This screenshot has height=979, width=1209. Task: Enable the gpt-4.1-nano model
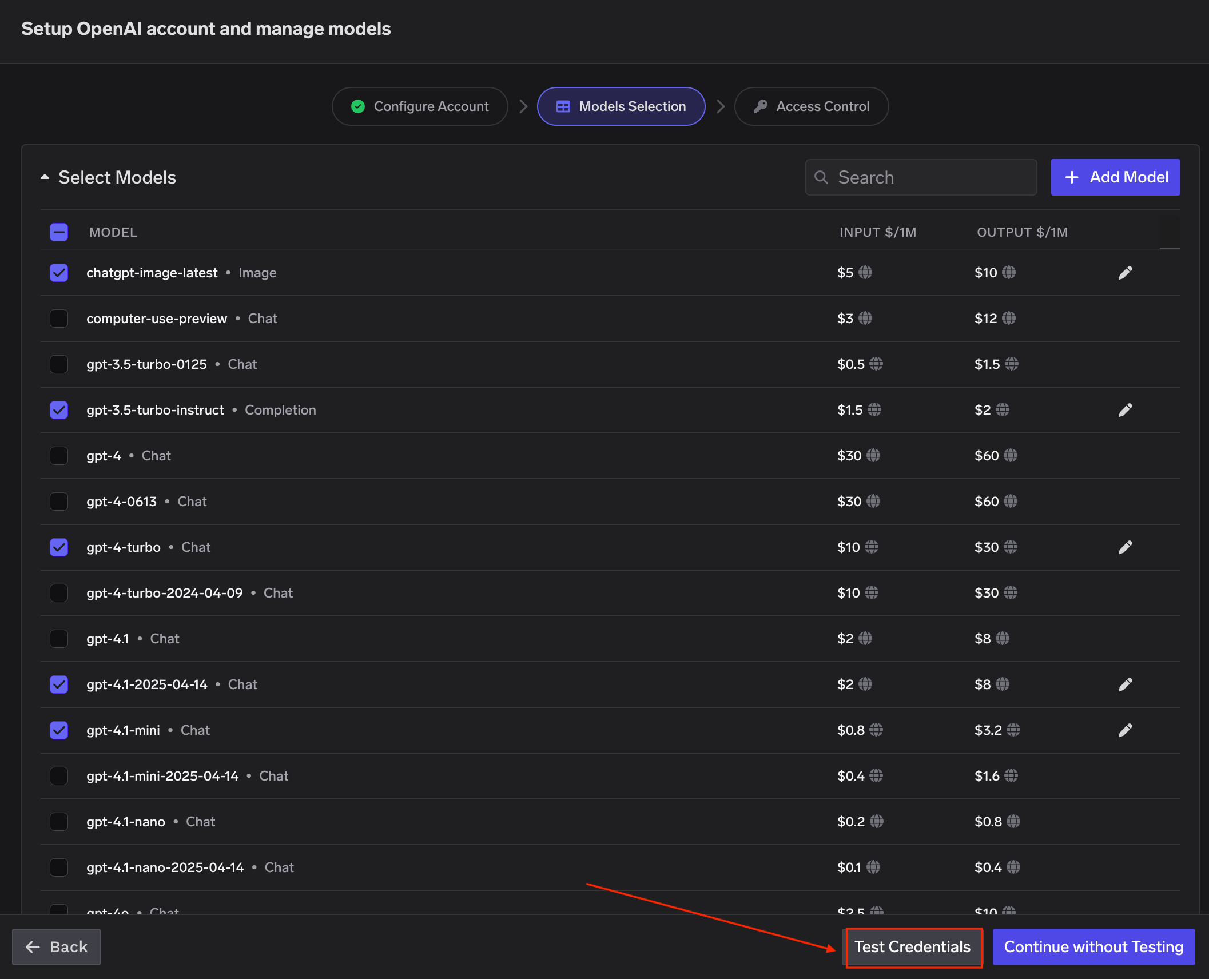(59, 822)
